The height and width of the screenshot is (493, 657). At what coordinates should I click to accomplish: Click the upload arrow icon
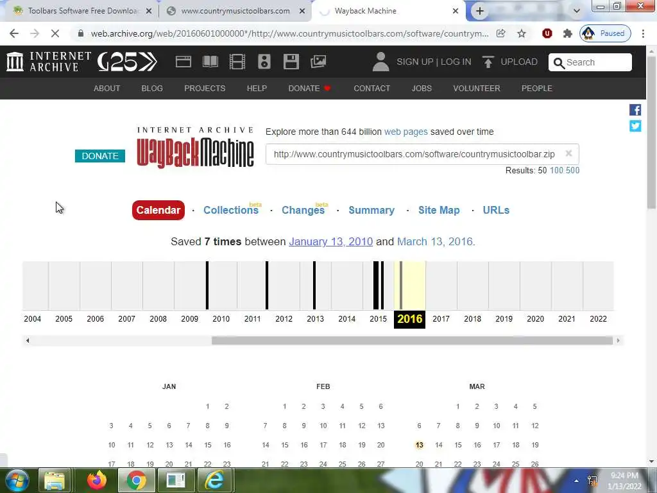click(488, 62)
